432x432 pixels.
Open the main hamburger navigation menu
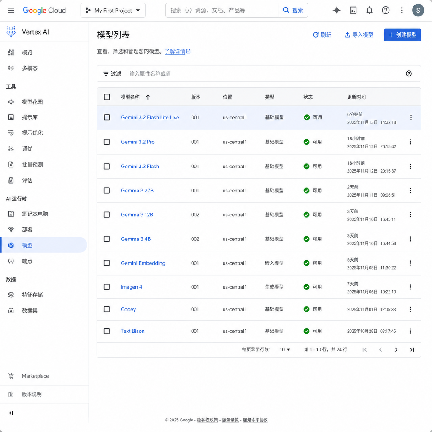pyautogui.click(x=11, y=11)
